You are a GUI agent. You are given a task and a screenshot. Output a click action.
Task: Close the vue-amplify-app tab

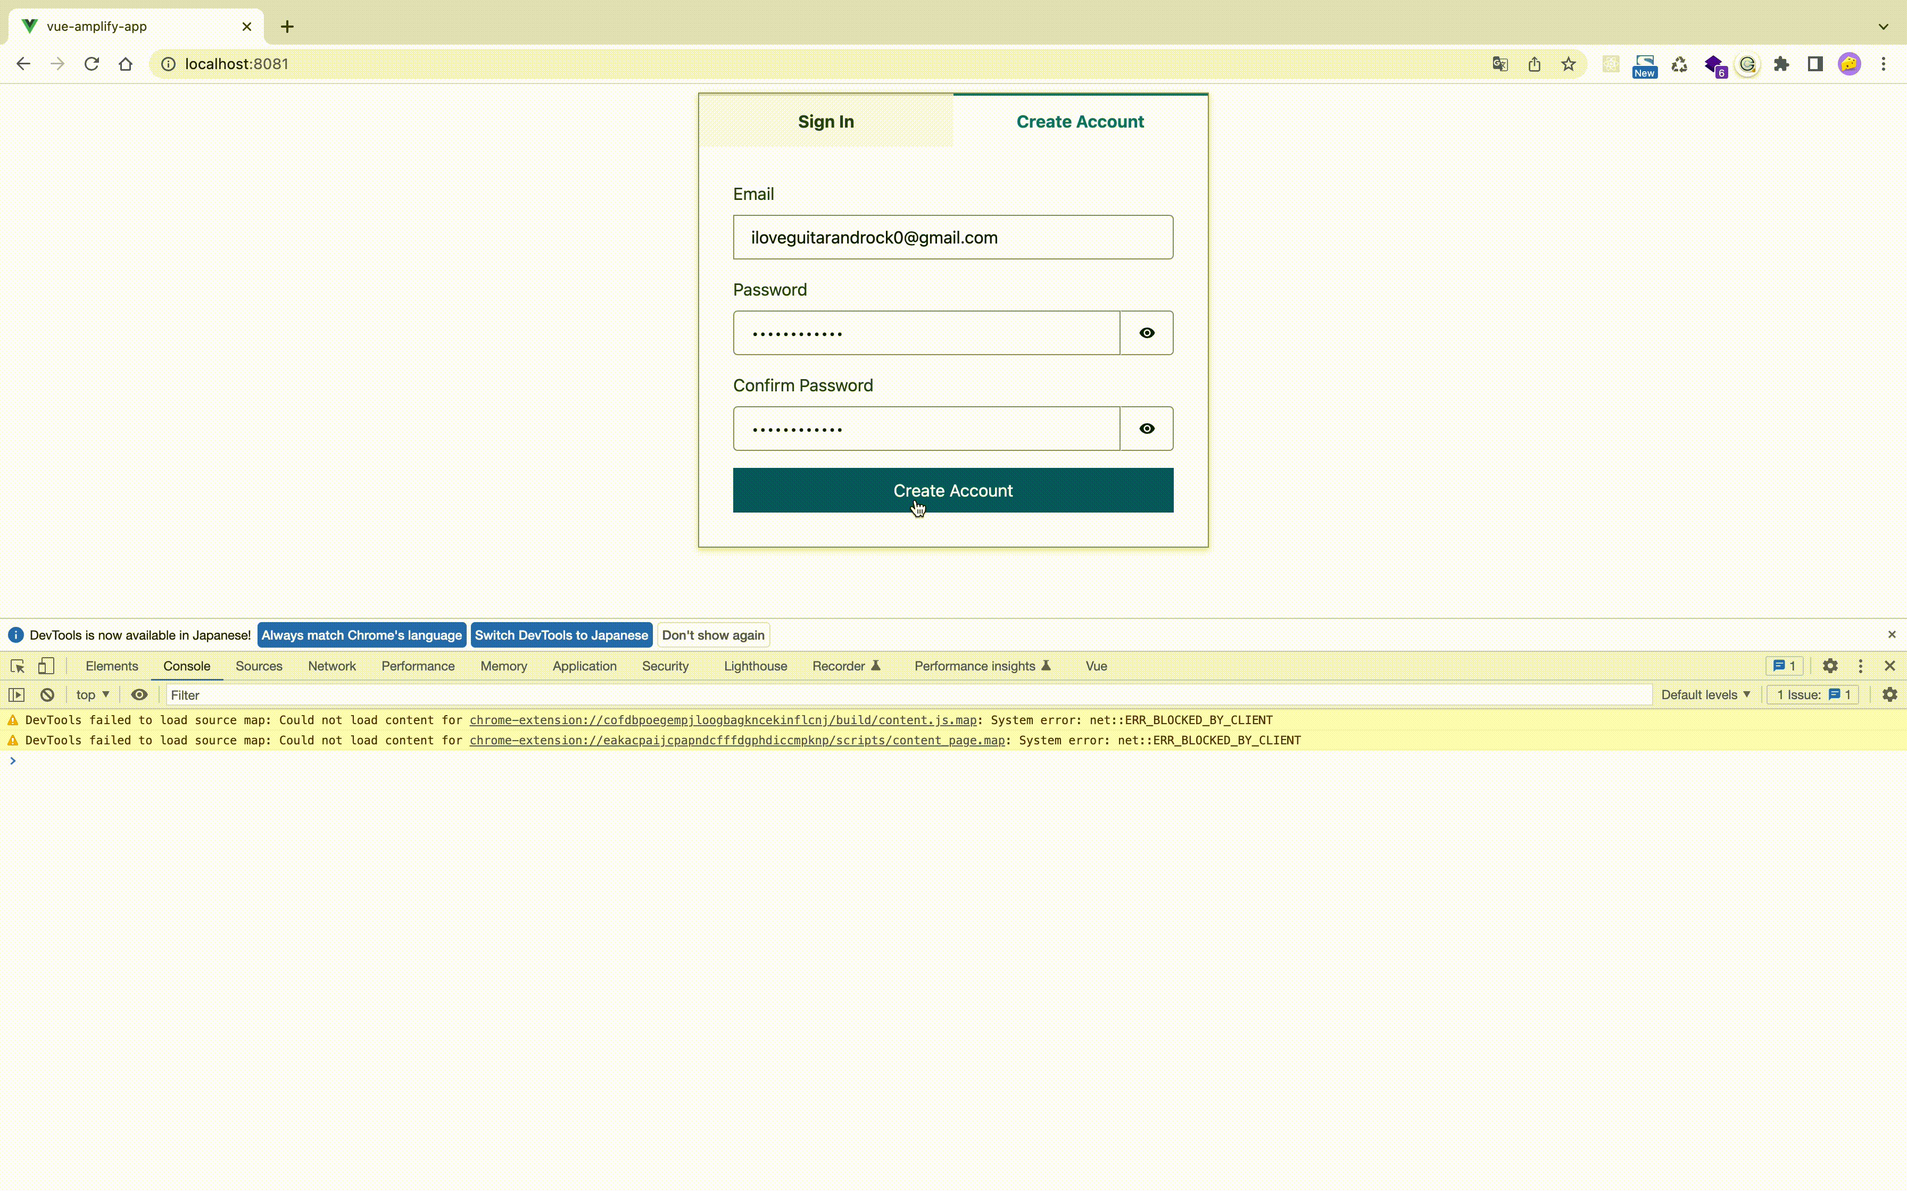click(247, 26)
